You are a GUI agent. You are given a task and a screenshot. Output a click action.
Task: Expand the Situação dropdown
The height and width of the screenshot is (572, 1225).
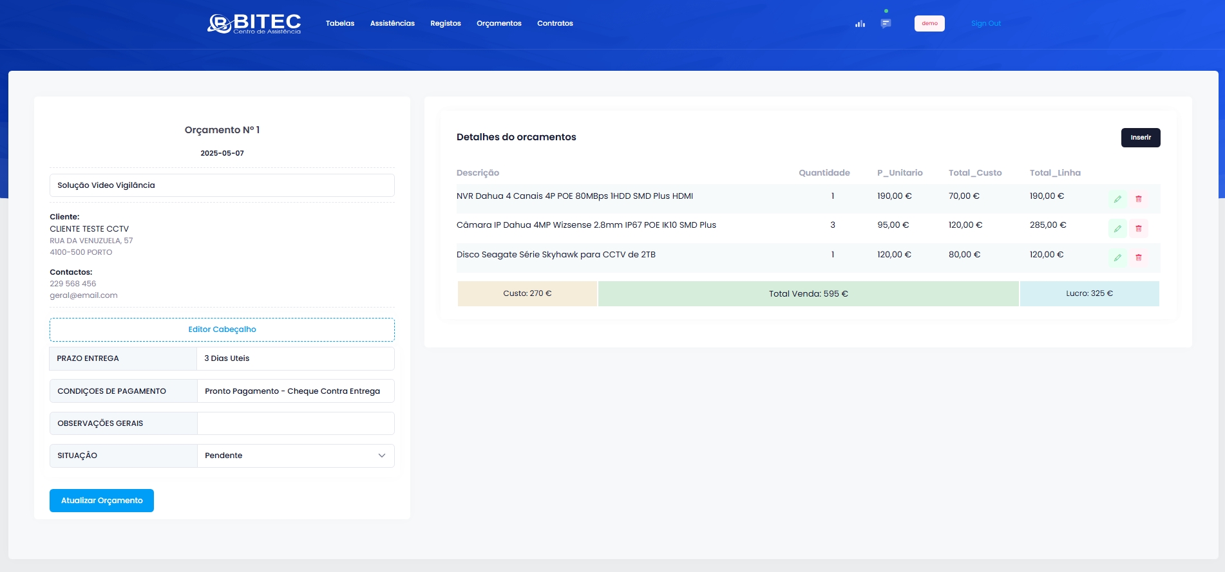point(296,456)
